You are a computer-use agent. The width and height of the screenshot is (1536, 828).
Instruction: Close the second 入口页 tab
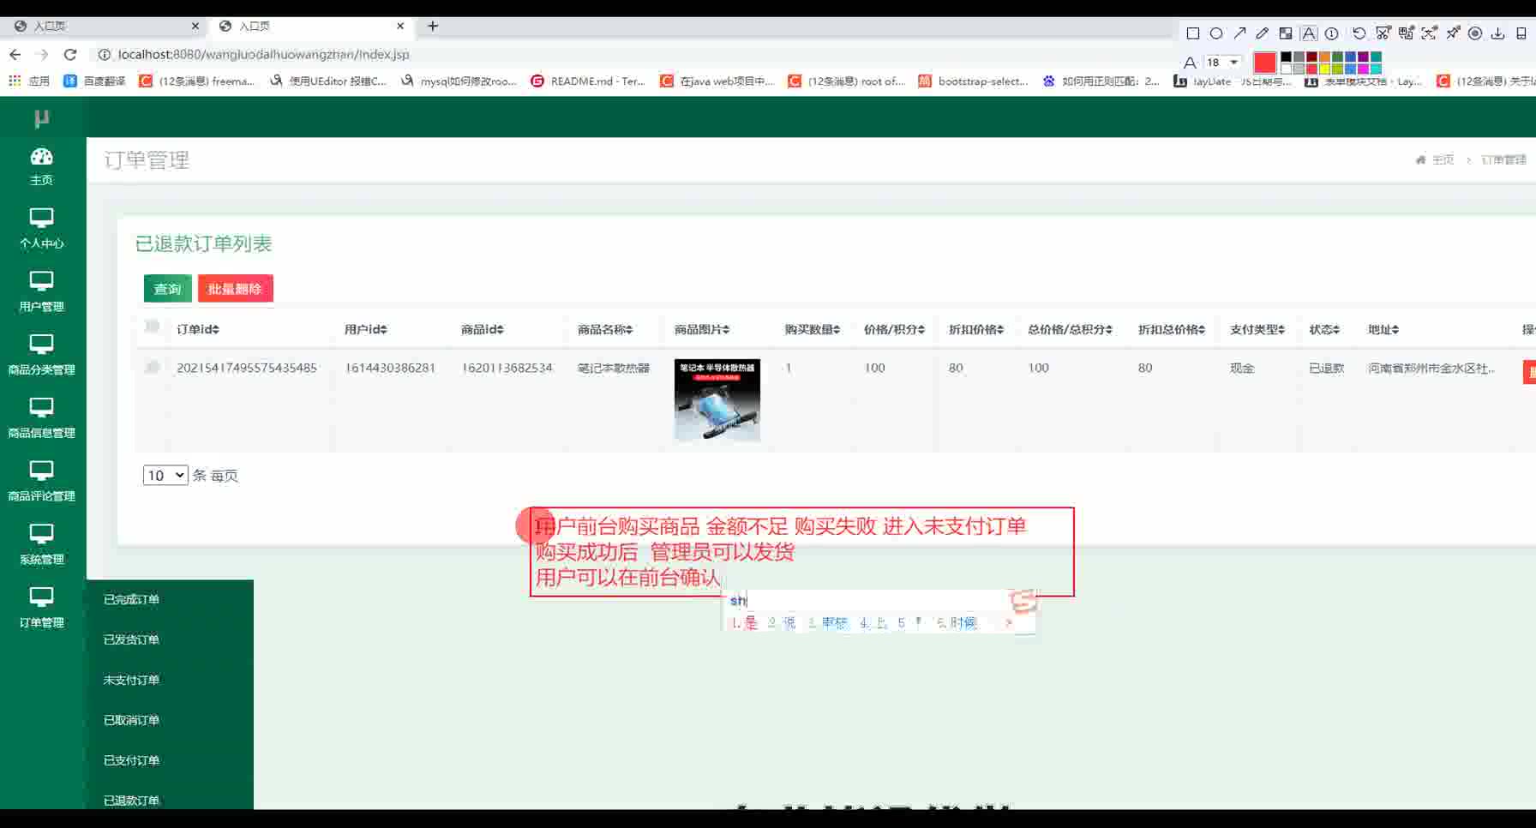coord(400,26)
